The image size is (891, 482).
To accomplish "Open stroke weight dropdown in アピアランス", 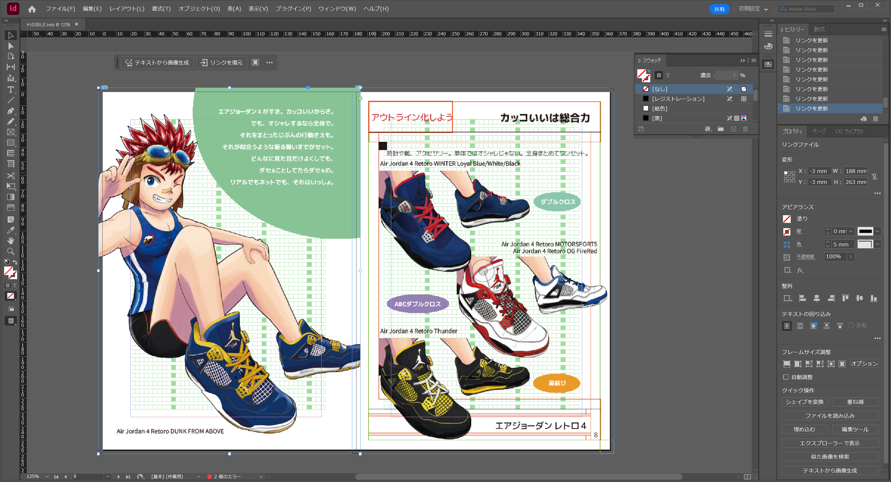I will [851, 231].
